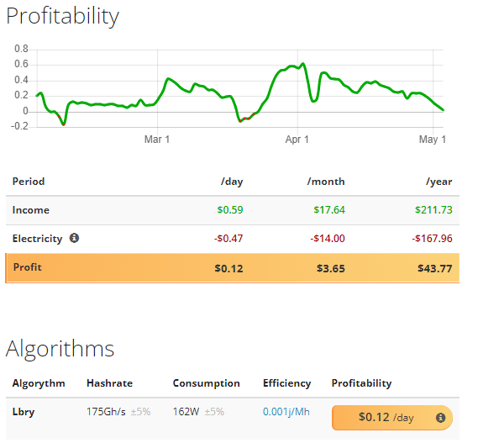Click the Hashrate column header
Screen dimensions: 478x443
coord(110,383)
